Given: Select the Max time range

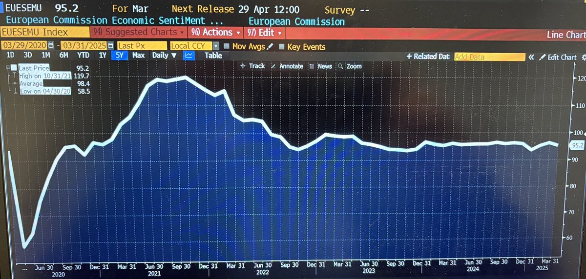Looking at the screenshot, I should (138, 55).
